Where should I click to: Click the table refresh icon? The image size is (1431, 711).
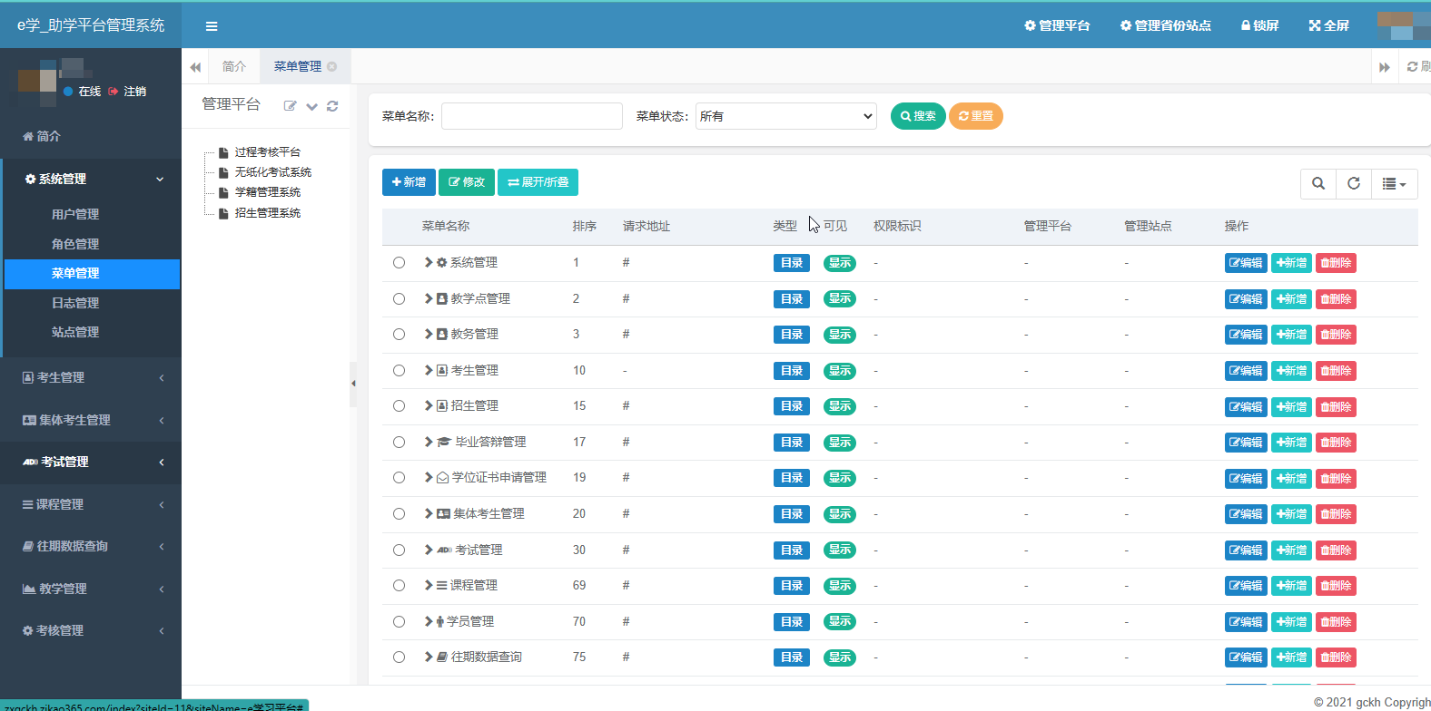click(1354, 183)
